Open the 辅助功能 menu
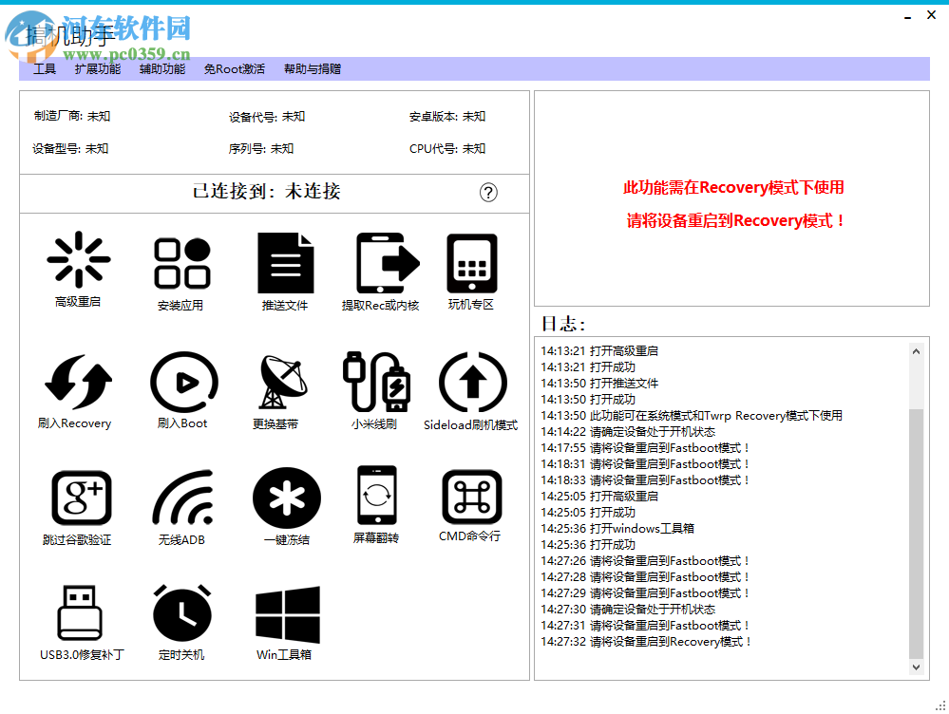 pos(162,69)
